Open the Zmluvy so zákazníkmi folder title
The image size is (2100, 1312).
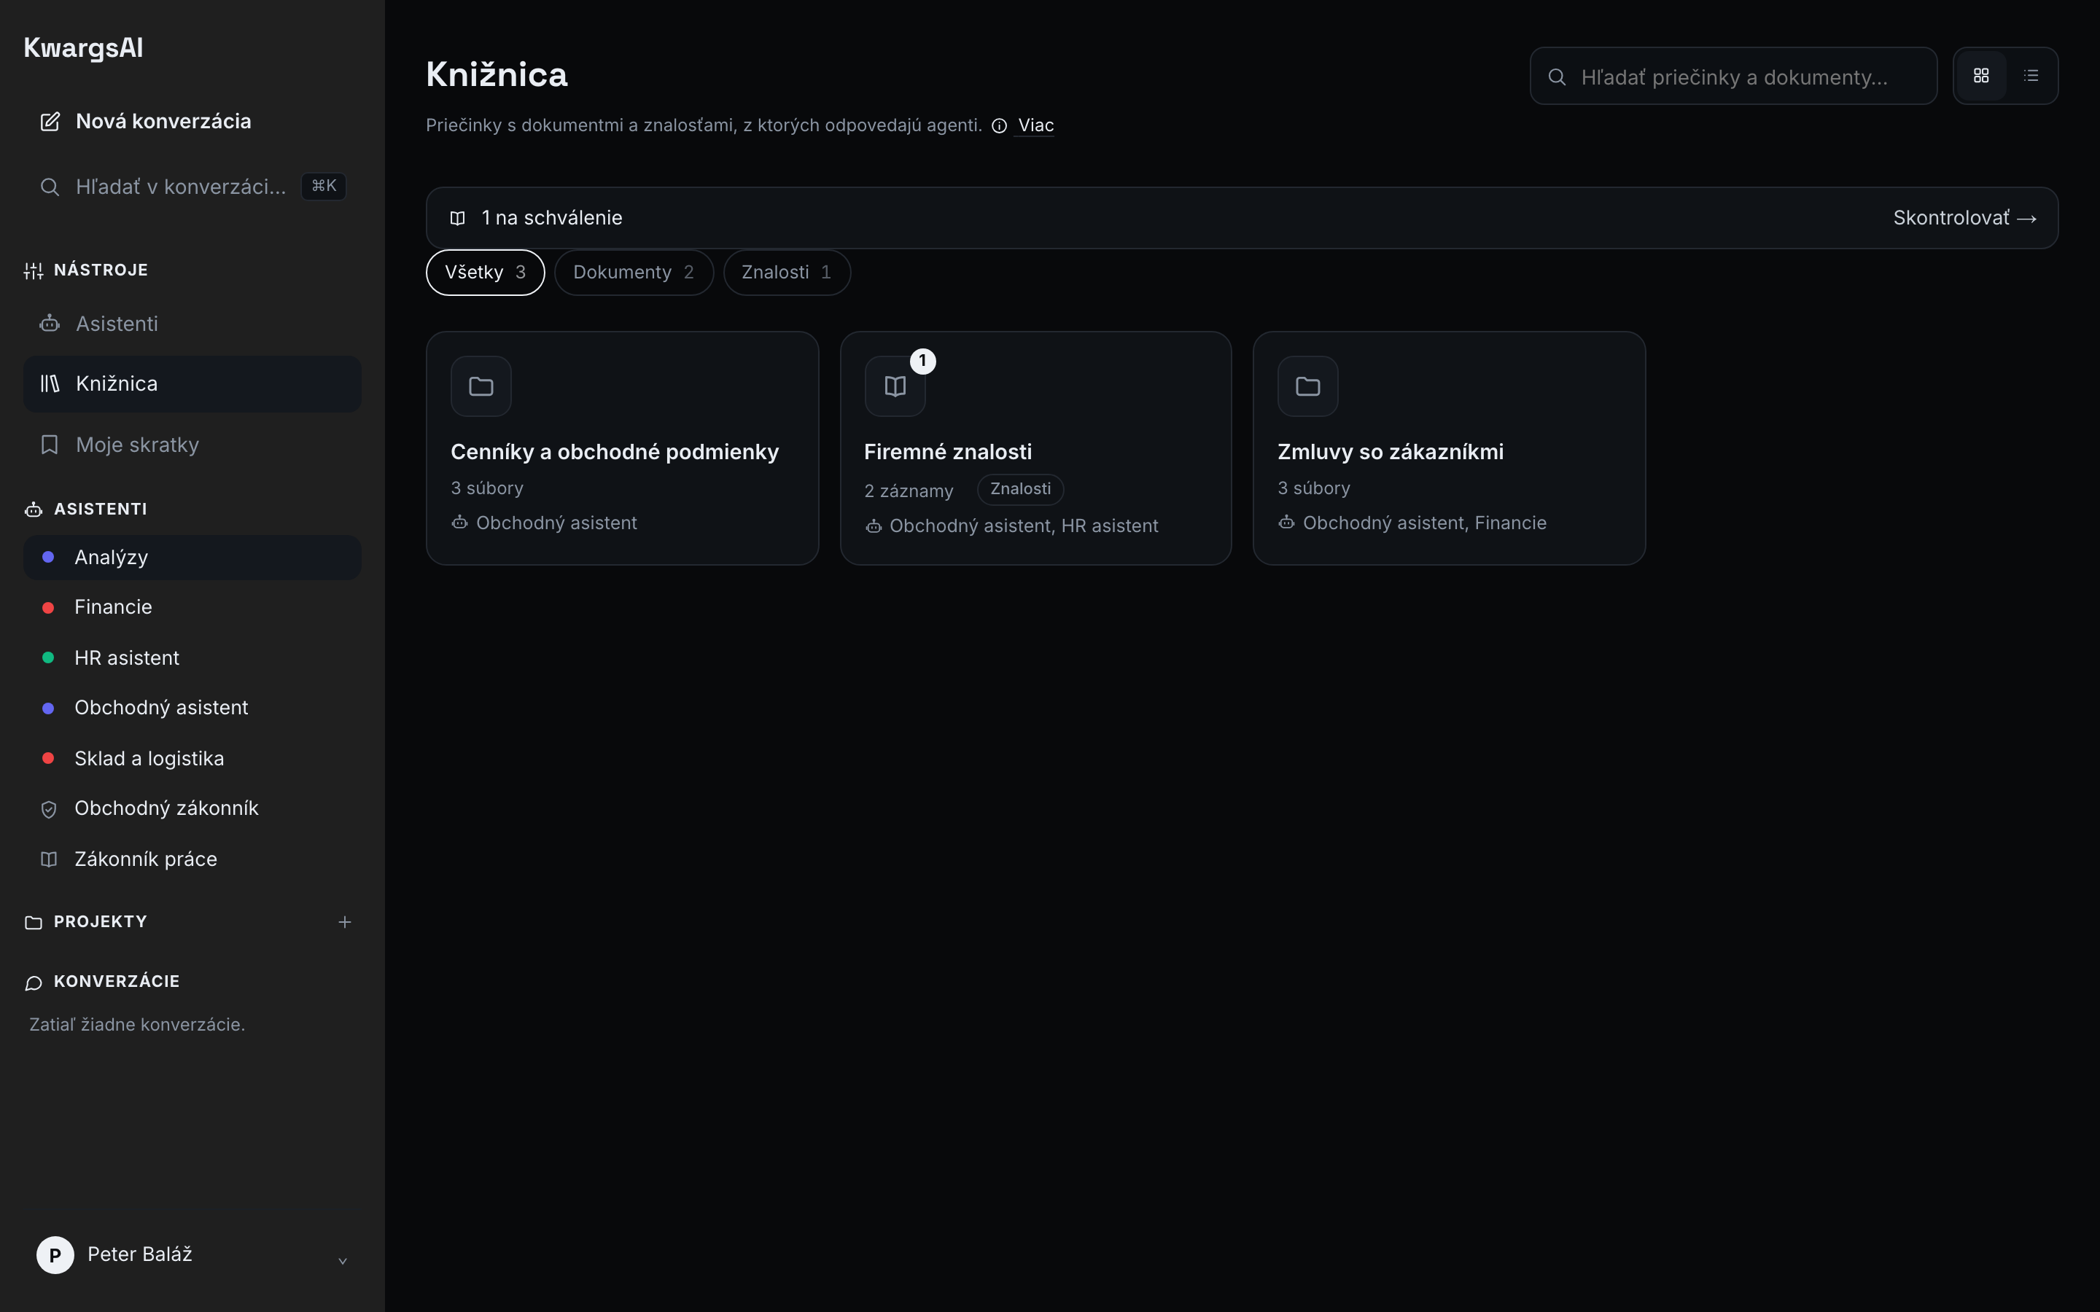click(1391, 452)
